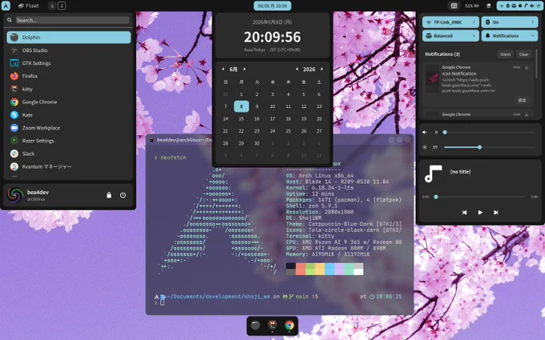Launch Google Chrome from the app list
Viewport: 545px width, 340px height.
(69, 102)
